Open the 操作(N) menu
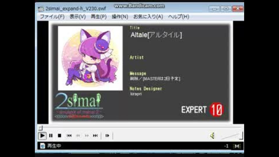The width and height of the screenshot is (279, 157). (x=120, y=17)
